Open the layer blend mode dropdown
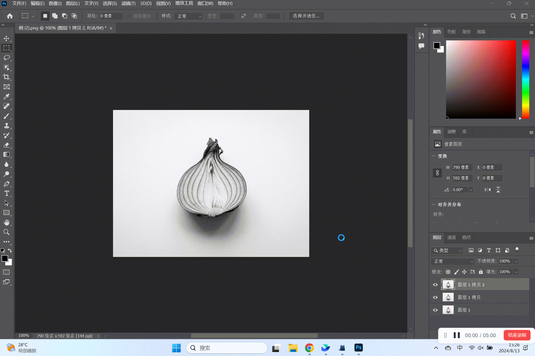 453,261
